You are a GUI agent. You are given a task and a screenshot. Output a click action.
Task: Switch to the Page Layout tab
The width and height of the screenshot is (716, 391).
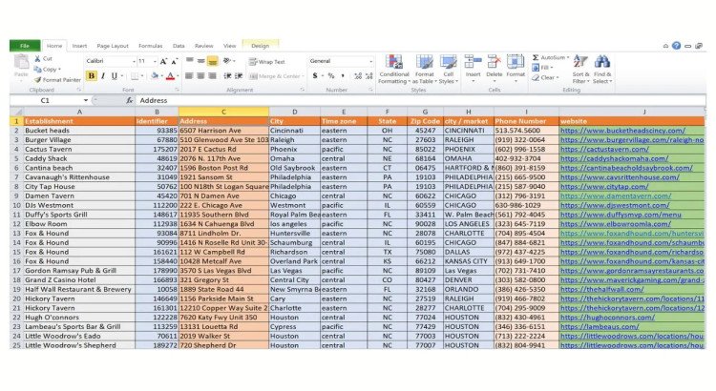(x=113, y=46)
